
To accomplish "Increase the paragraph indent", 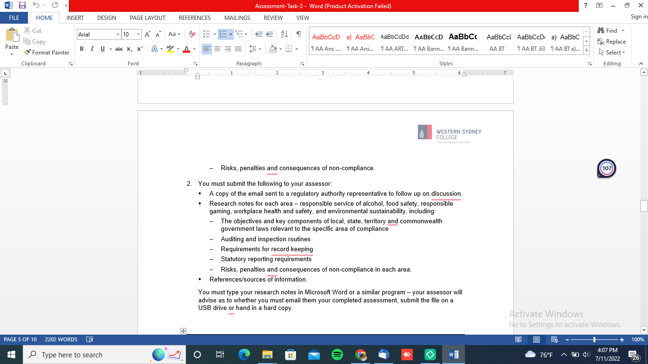I will coord(270,35).
